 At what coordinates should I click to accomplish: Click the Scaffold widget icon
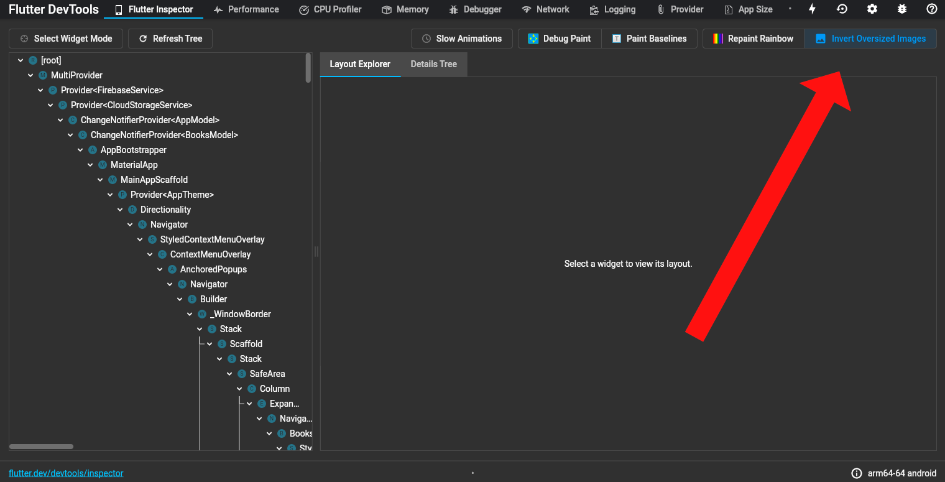222,344
